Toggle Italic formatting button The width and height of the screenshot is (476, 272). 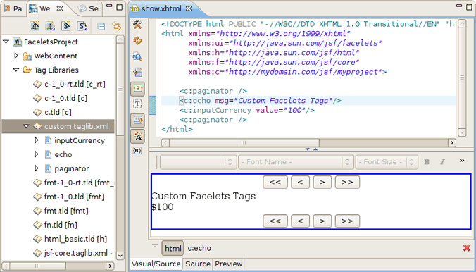click(x=442, y=162)
